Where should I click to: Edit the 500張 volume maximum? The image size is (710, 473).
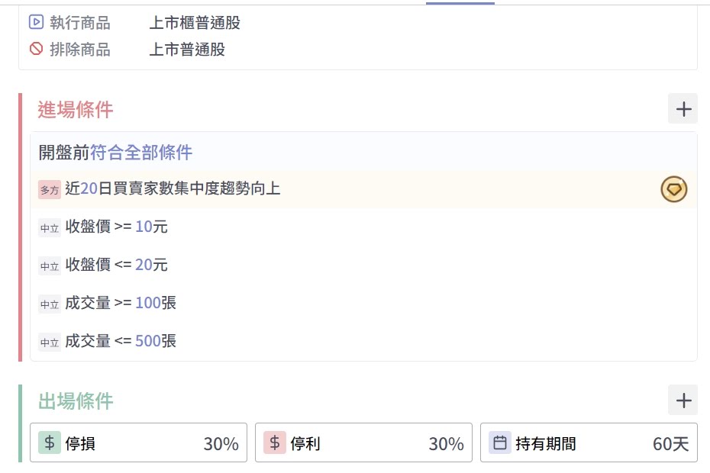coord(148,341)
